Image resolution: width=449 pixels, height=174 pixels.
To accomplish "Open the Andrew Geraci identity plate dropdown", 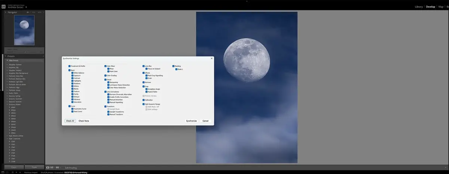I will 26,7.
